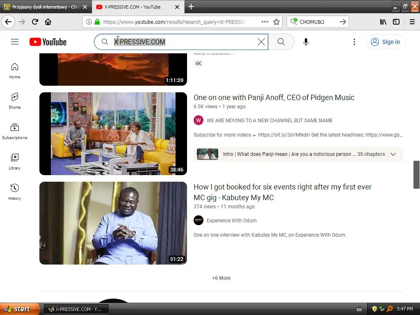Open the chapter thumbnail preview

tap(208, 154)
